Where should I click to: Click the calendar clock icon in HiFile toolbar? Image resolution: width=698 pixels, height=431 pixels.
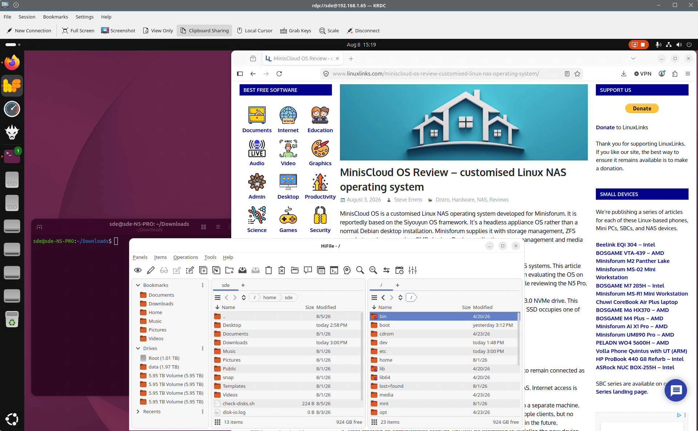400,270
